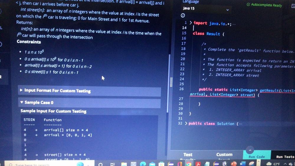Unfold the collapsed public class Solution block
Viewport: 295px width, 166px height.
coord(186,123)
